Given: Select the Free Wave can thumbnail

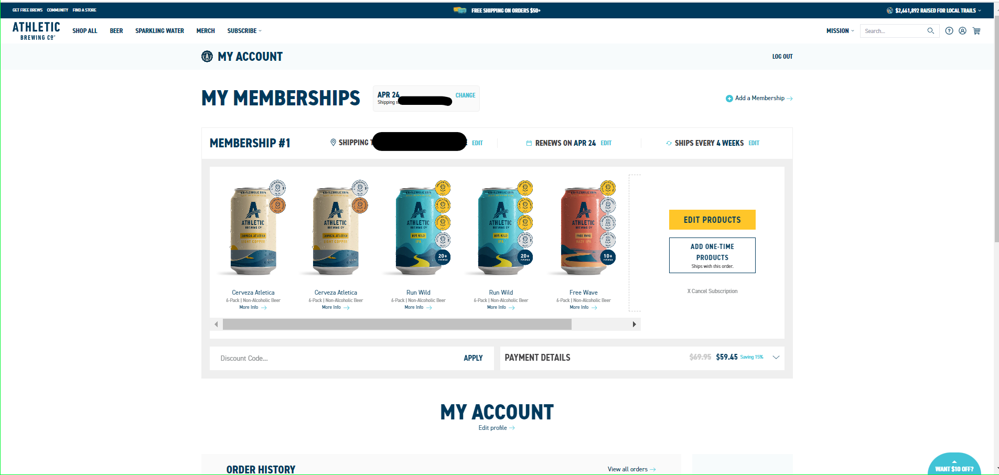Looking at the screenshot, I should (x=583, y=229).
